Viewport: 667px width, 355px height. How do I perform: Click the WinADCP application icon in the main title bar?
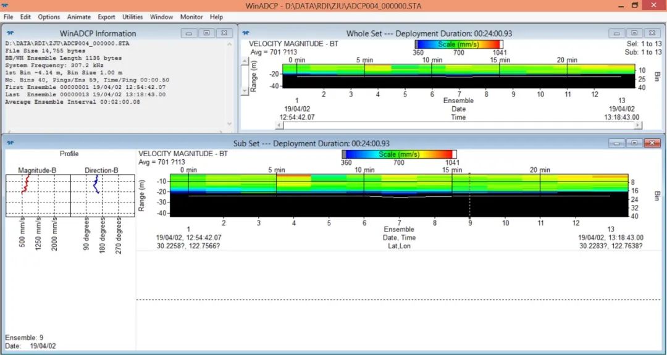[x=6, y=5]
